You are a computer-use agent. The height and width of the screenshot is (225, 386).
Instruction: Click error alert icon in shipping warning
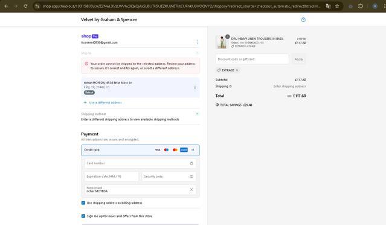click(x=86, y=64)
